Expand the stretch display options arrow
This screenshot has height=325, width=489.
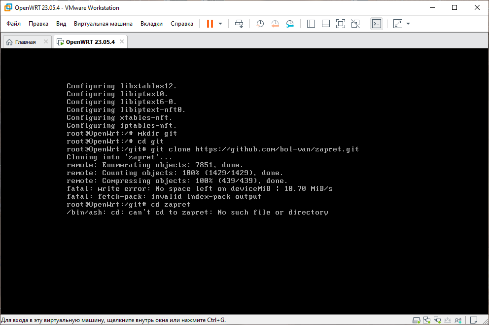click(x=408, y=24)
